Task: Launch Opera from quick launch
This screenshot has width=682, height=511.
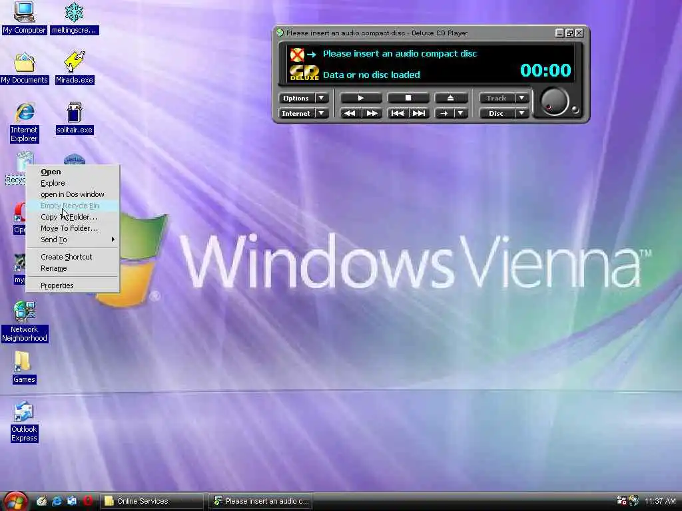Action: [87, 501]
